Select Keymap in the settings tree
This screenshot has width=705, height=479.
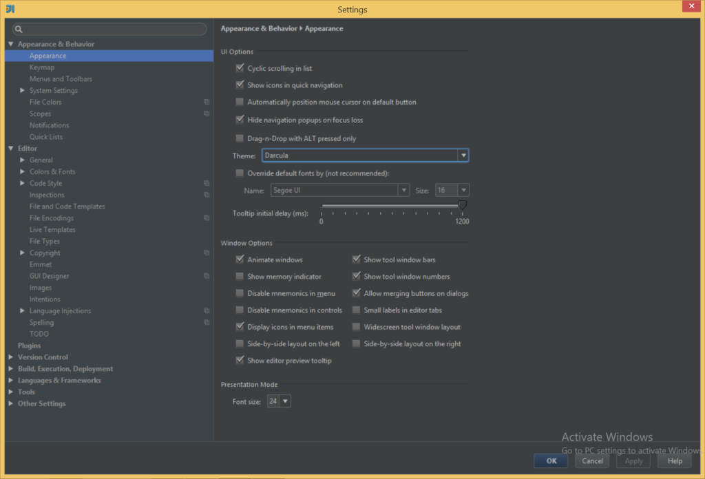point(42,67)
